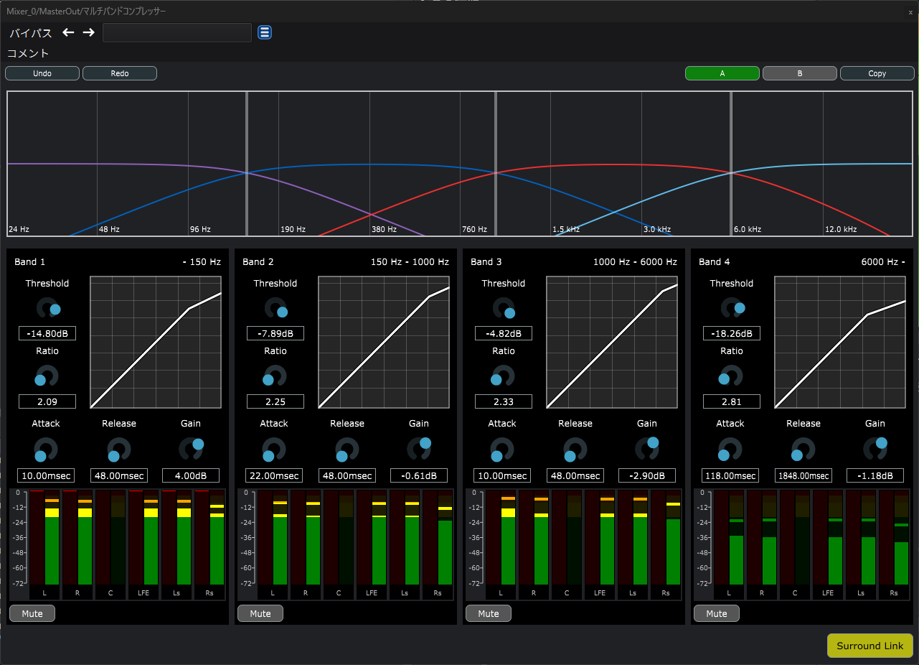Switch to the B settings slot
This screenshot has height=665, width=919.
pos(799,73)
